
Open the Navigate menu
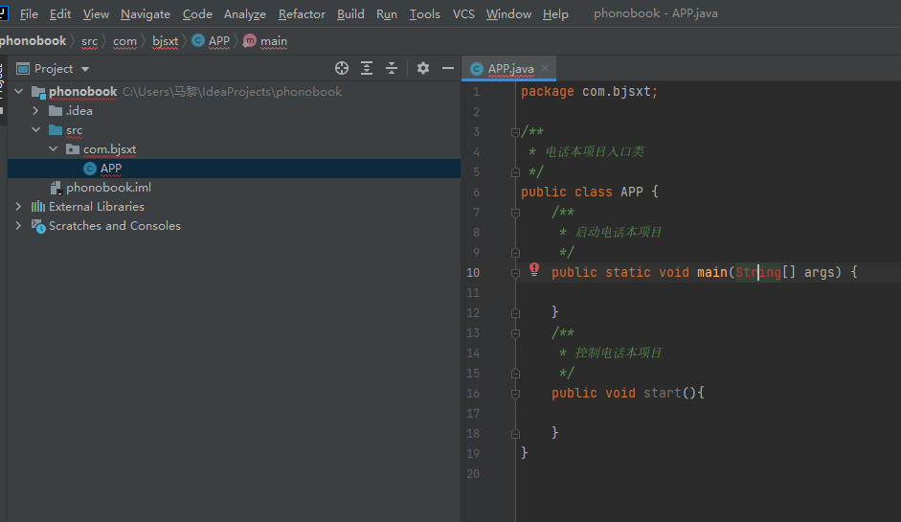146,13
